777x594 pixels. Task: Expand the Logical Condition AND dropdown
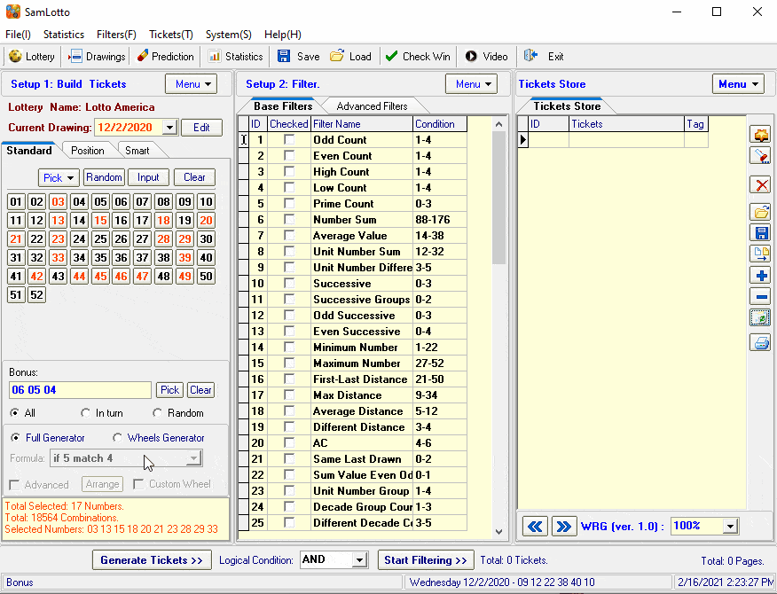360,560
